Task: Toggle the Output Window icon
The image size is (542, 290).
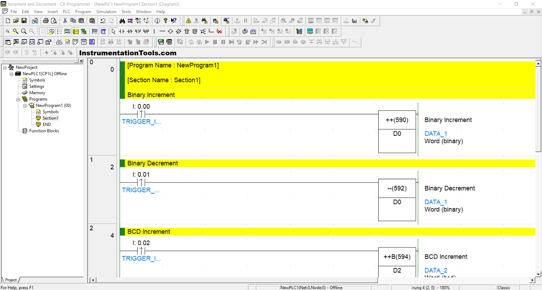Action: (16, 42)
